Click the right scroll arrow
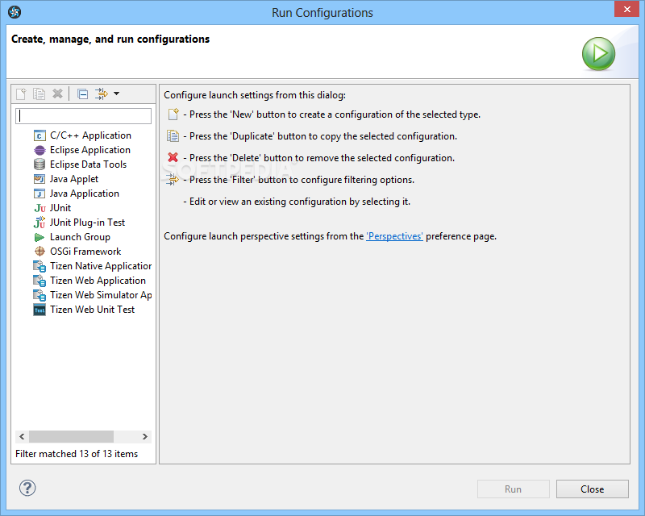Viewport: 645px width, 516px height. (x=145, y=436)
